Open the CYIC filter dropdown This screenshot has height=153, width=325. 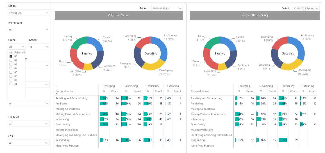29,143
